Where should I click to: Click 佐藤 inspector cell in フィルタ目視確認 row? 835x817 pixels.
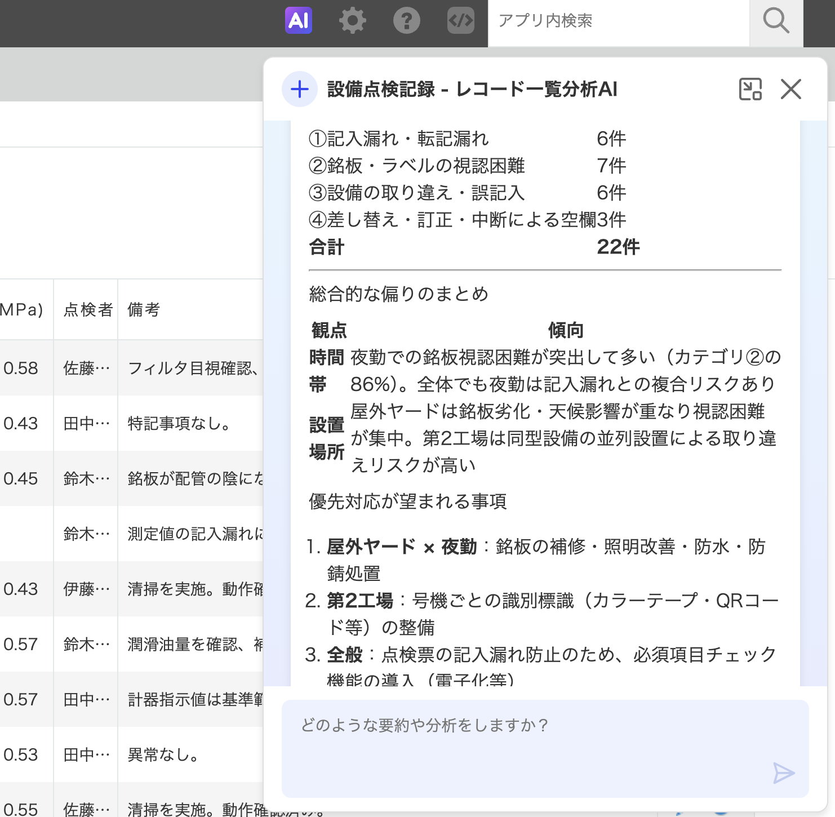86,368
